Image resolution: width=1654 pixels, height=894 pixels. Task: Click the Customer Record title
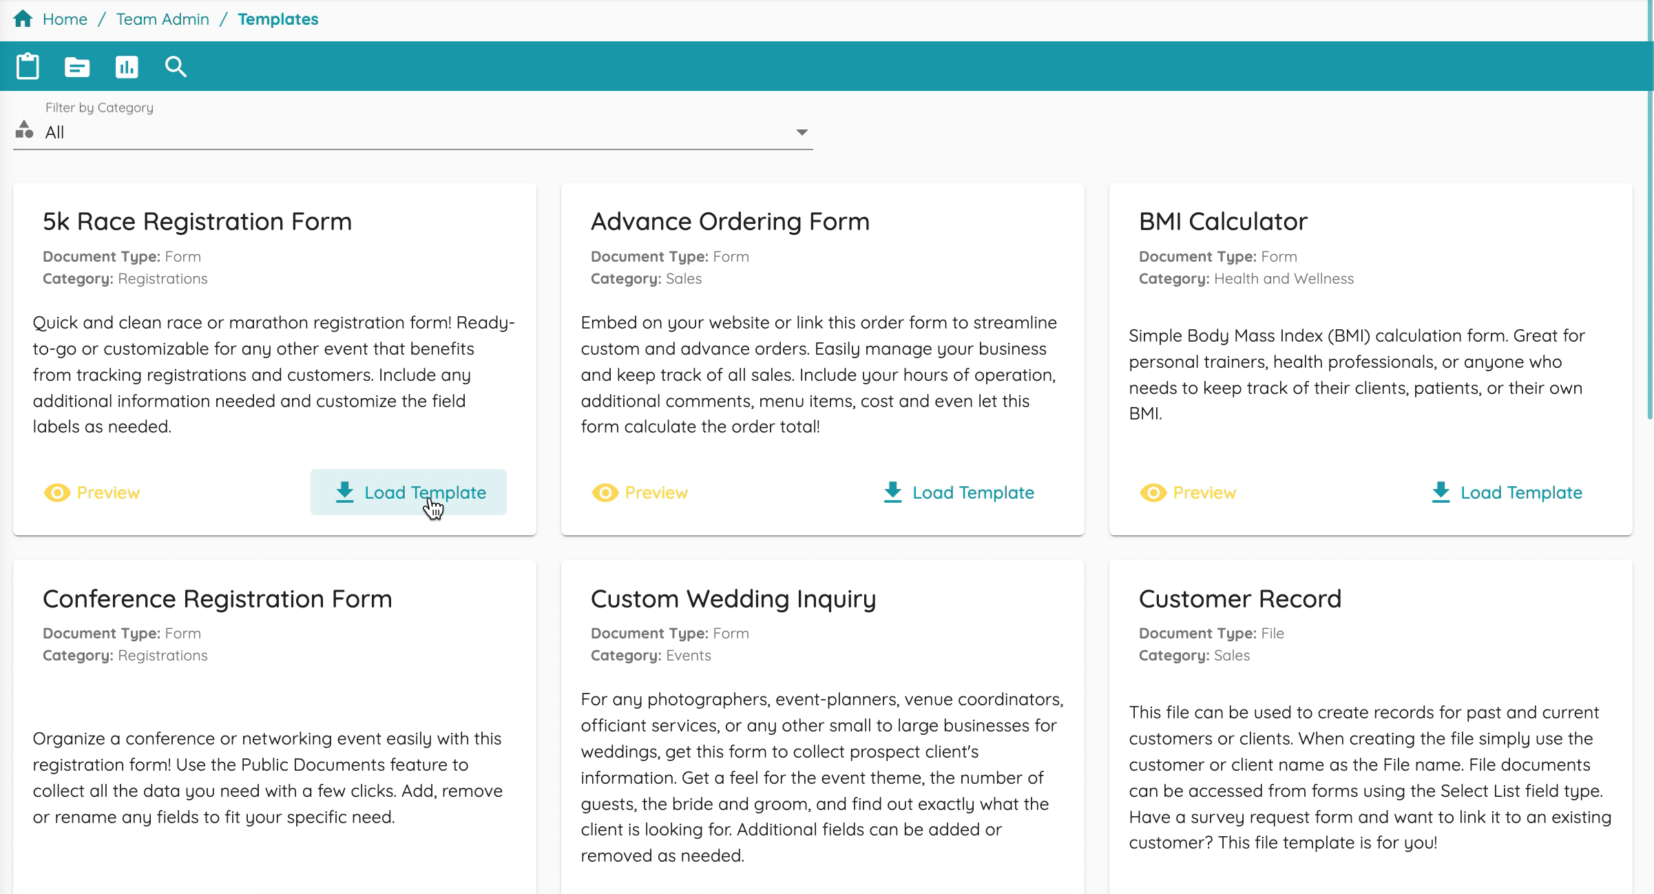click(1240, 599)
